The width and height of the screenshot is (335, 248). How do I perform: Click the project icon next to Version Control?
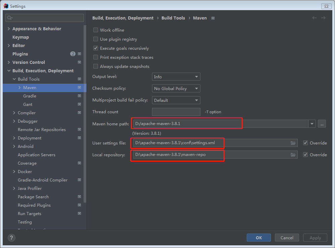pos(80,62)
